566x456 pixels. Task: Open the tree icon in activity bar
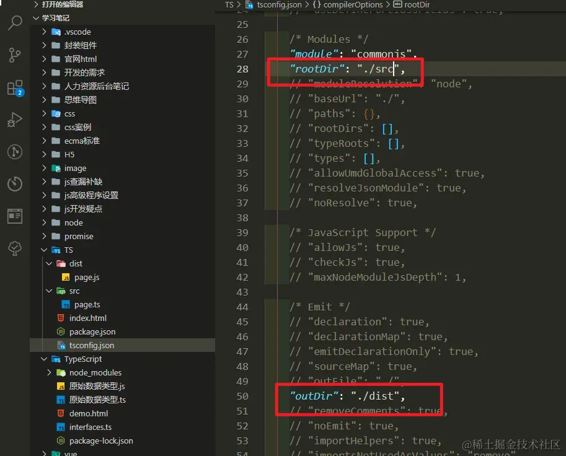point(15,248)
